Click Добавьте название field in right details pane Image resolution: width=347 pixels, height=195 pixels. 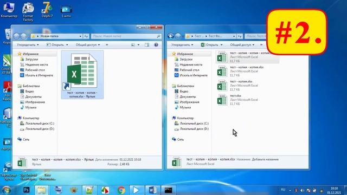pos(265,159)
